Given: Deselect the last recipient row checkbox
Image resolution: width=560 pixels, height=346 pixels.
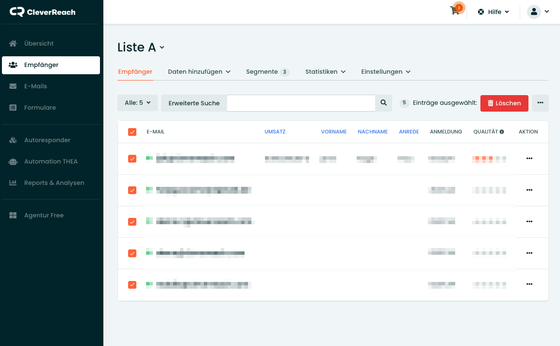Looking at the screenshot, I should pyautogui.click(x=132, y=285).
